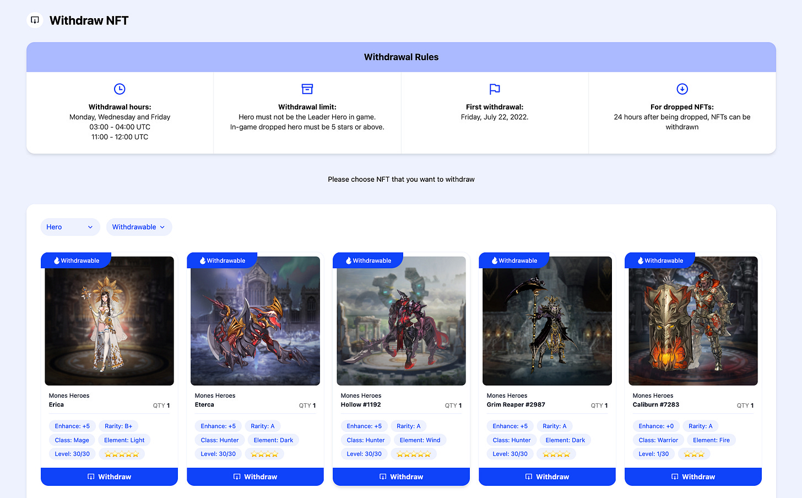
Task: Open the Withdrawable status filter dropdown
Action: click(x=139, y=227)
